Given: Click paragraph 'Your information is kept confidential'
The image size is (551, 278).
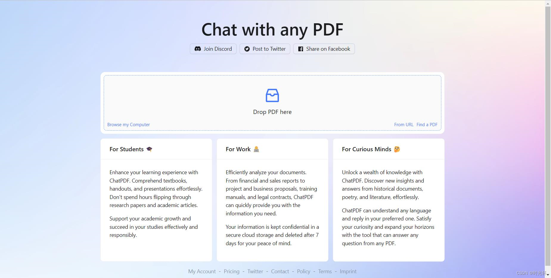Looking at the screenshot, I should pos(272,235).
